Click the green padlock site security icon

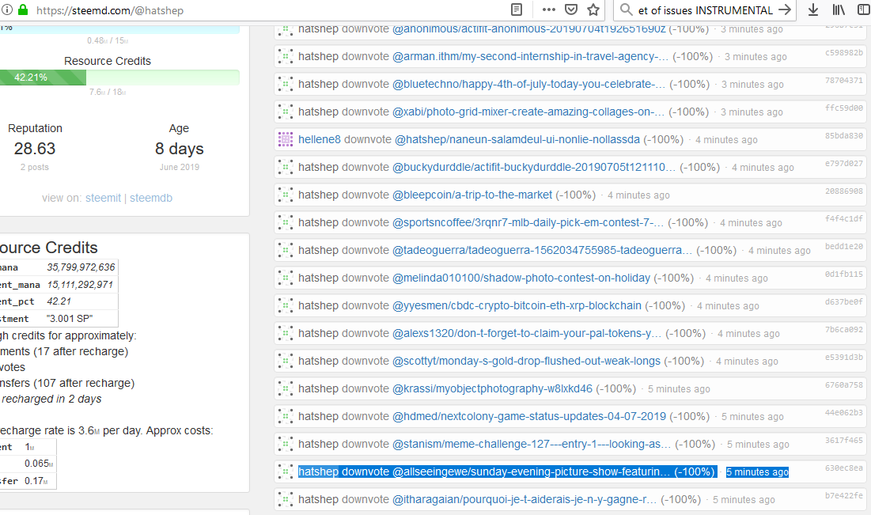point(22,10)
